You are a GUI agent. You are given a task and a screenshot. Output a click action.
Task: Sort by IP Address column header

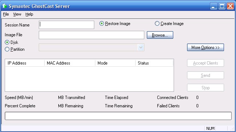25,63
